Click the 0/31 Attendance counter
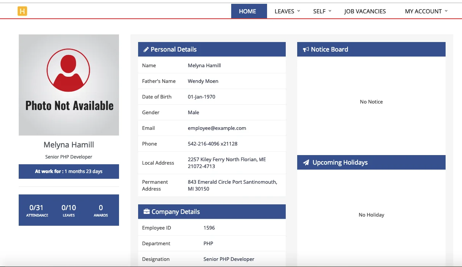The width and height of the screenshot is (462, 267). [37, 210]
